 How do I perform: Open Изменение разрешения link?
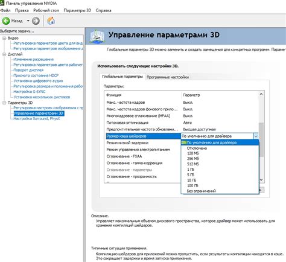pyautogui.click(x=34, y=59)
